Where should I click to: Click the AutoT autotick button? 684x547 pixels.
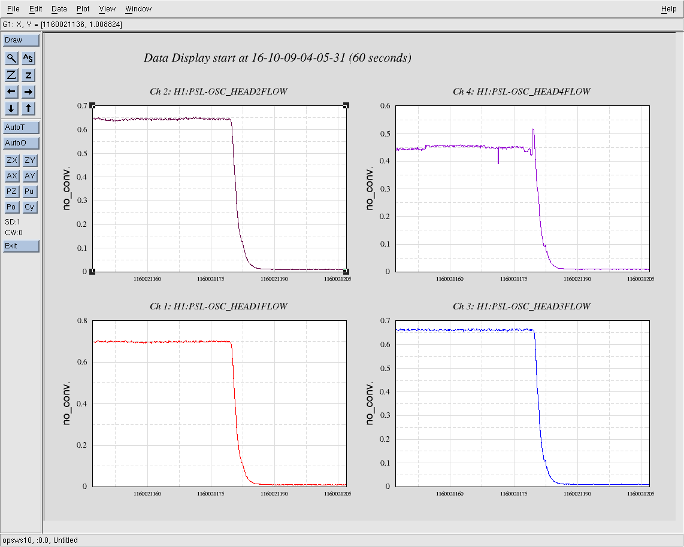click(x=21, y=127)
